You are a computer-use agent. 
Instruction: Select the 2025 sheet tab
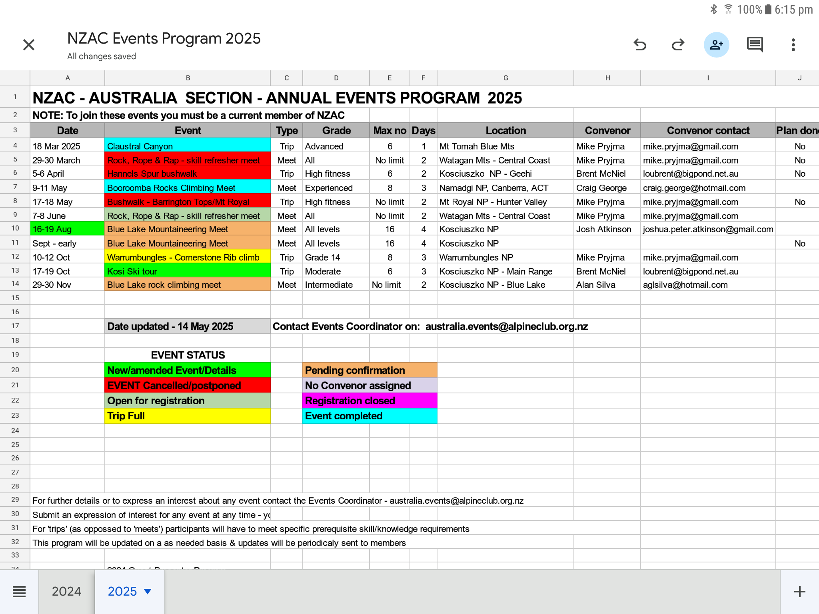122,592
